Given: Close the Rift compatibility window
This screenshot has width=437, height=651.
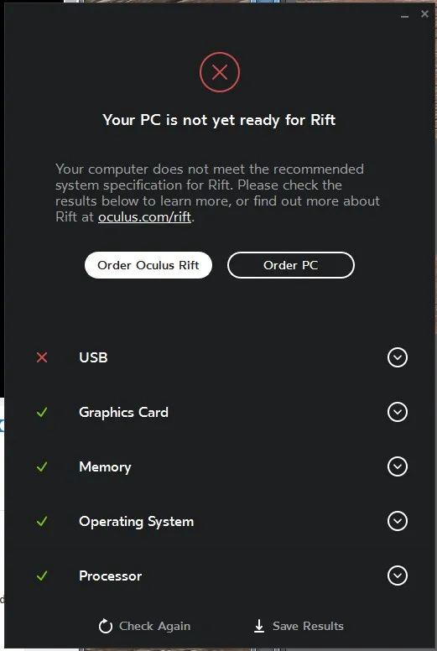Looking at the screenshot, I should pos(424,14).
